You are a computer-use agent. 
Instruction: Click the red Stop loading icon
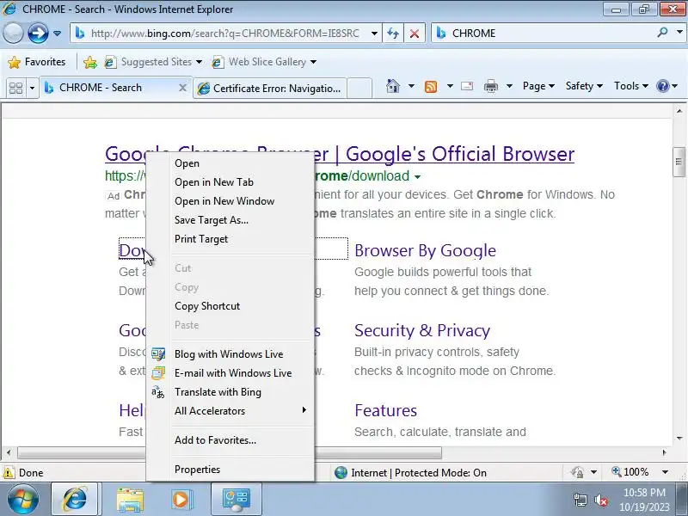[x=415, y=34]
